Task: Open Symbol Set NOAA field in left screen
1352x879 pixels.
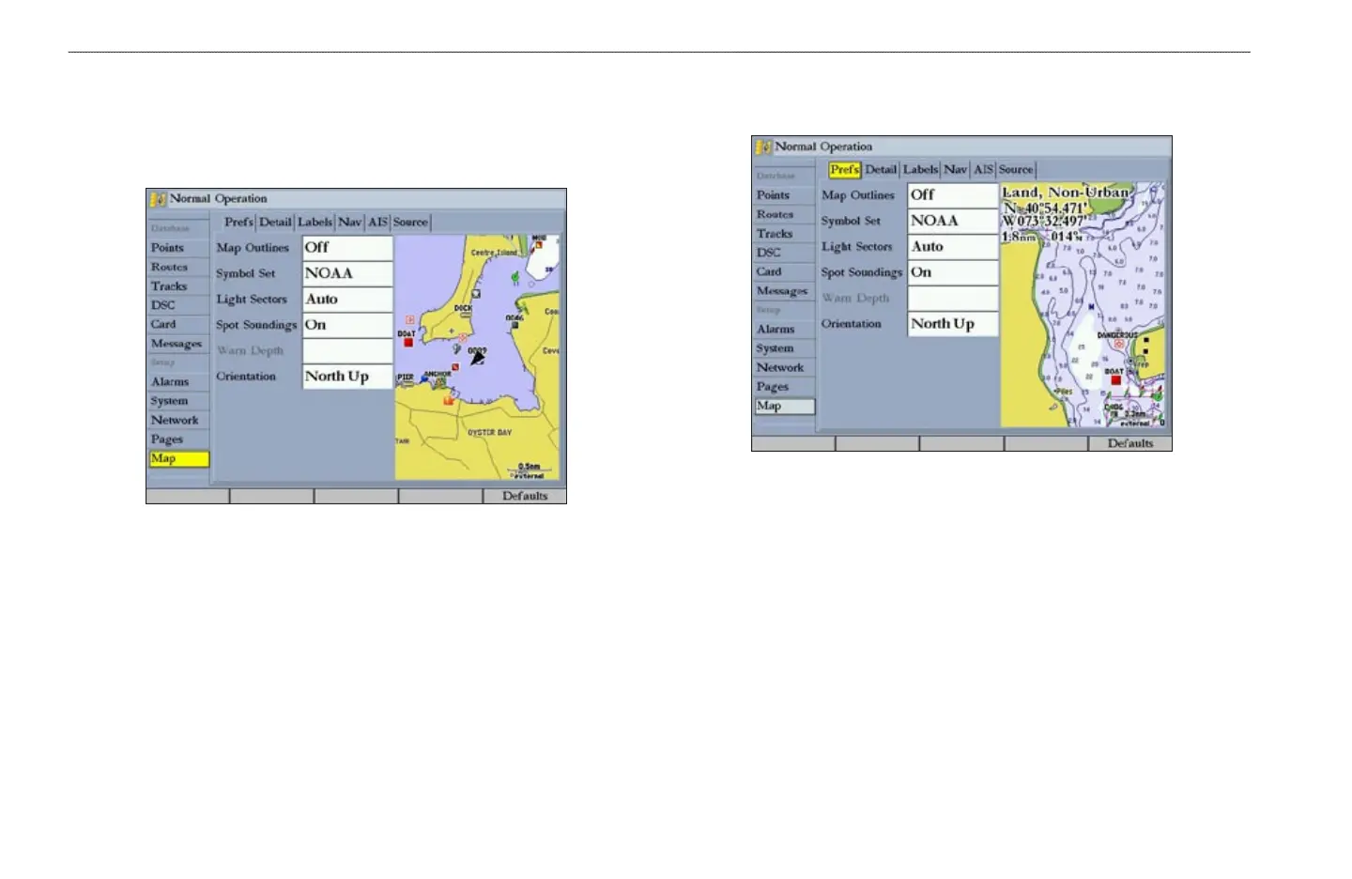Action: (x=346, y=273)
